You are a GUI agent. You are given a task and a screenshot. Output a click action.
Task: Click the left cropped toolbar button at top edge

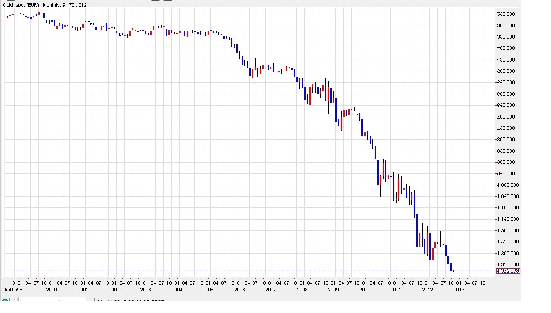(x=155, y=1)
